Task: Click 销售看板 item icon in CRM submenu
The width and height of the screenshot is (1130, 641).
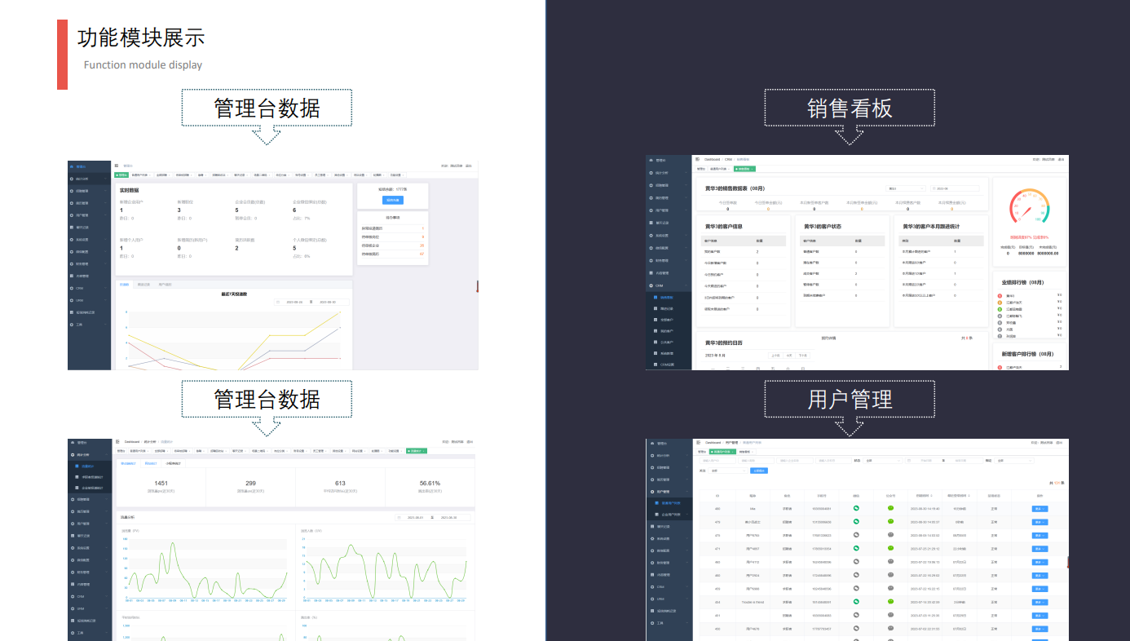Action: point(655,297)
